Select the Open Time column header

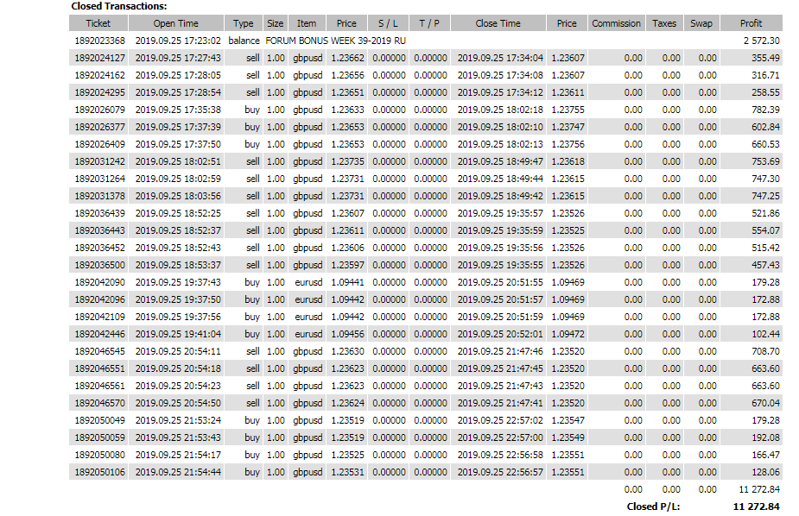(175, 23)
